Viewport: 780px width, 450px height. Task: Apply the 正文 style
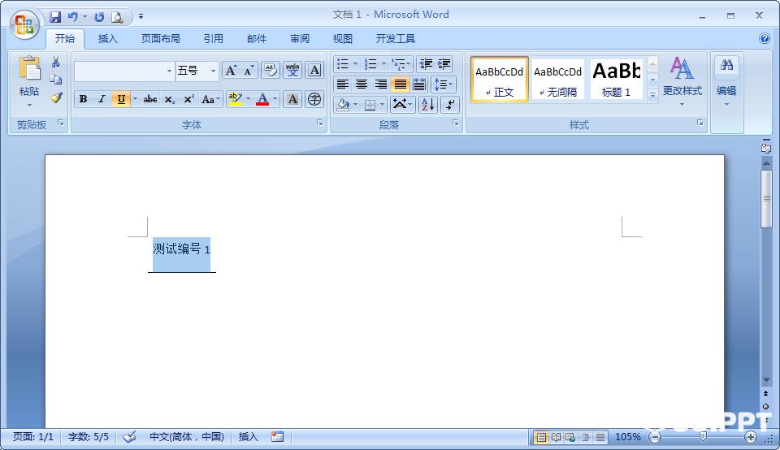(500, 79)
